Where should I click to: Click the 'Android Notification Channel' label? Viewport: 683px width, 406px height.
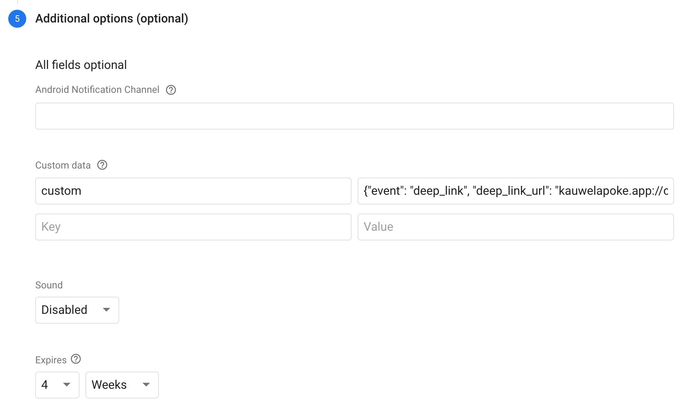coord(97,90)
